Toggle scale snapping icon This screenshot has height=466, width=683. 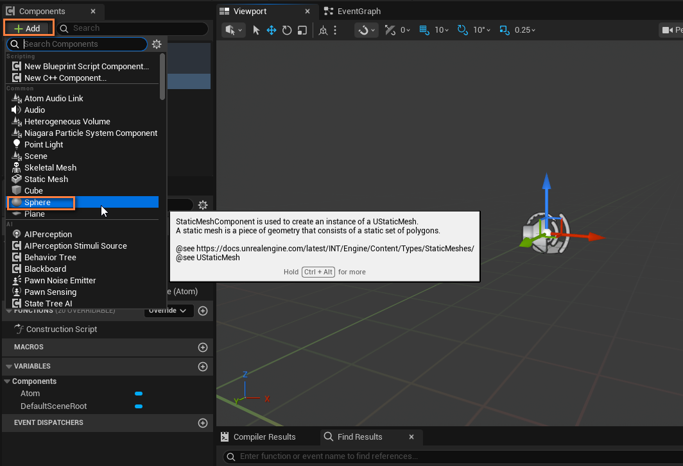click(505, 30)
